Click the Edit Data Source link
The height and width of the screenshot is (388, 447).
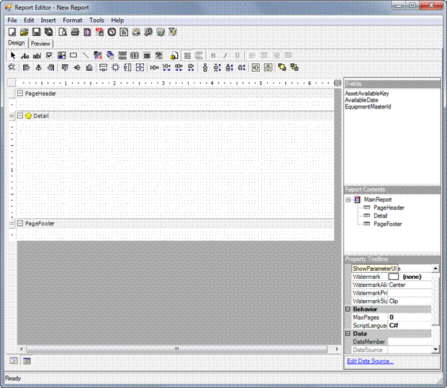click(x=370, y=361)
